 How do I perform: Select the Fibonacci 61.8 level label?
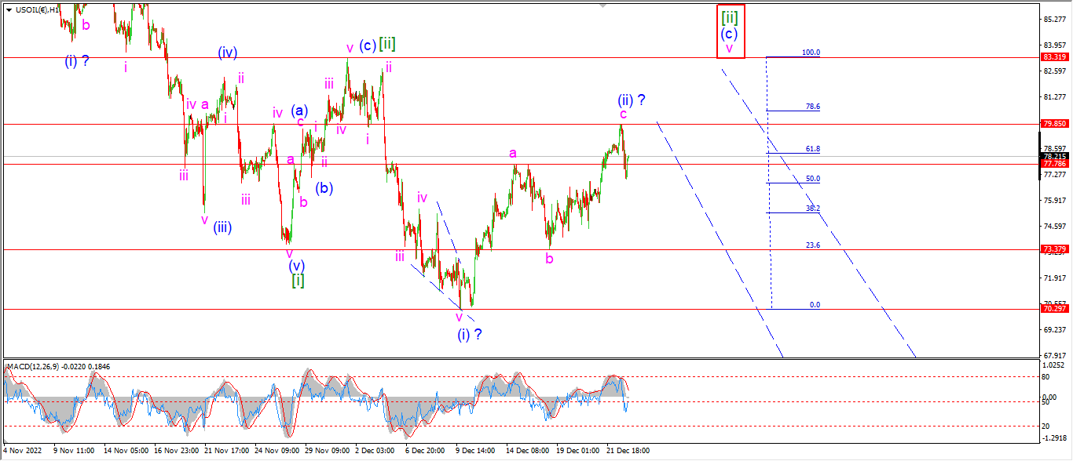point(812,149)
